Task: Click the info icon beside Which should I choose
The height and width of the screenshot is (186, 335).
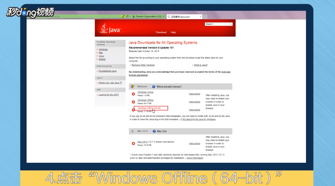Action: click(154, 86)
